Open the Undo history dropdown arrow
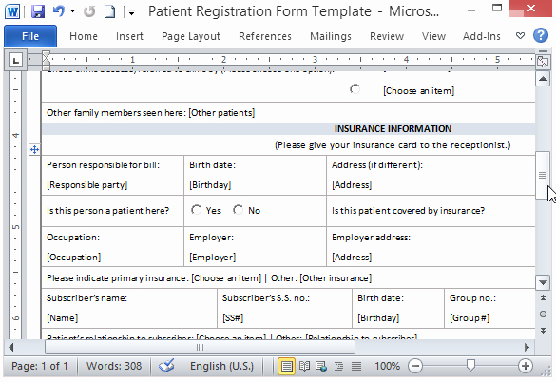The width and height of the screenshot is (556, 382). (72, 11)
